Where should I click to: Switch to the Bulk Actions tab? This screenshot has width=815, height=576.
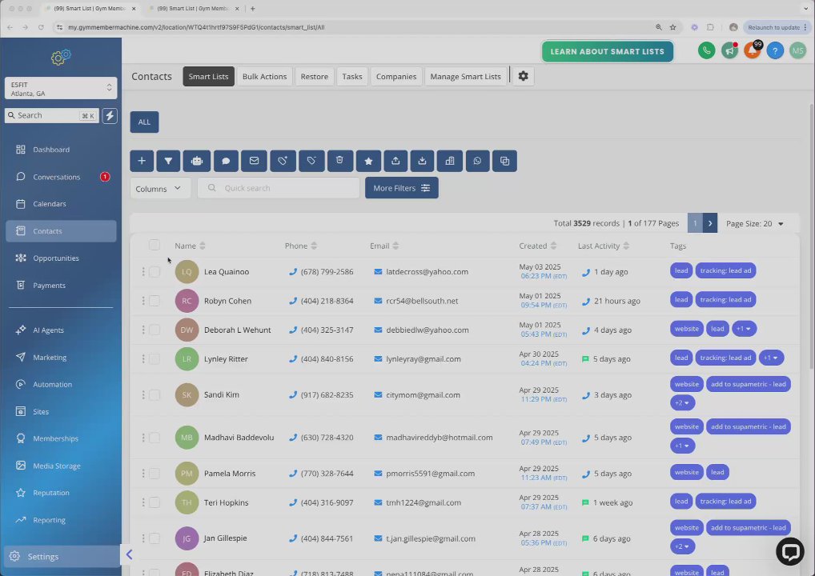pos(264,76)
